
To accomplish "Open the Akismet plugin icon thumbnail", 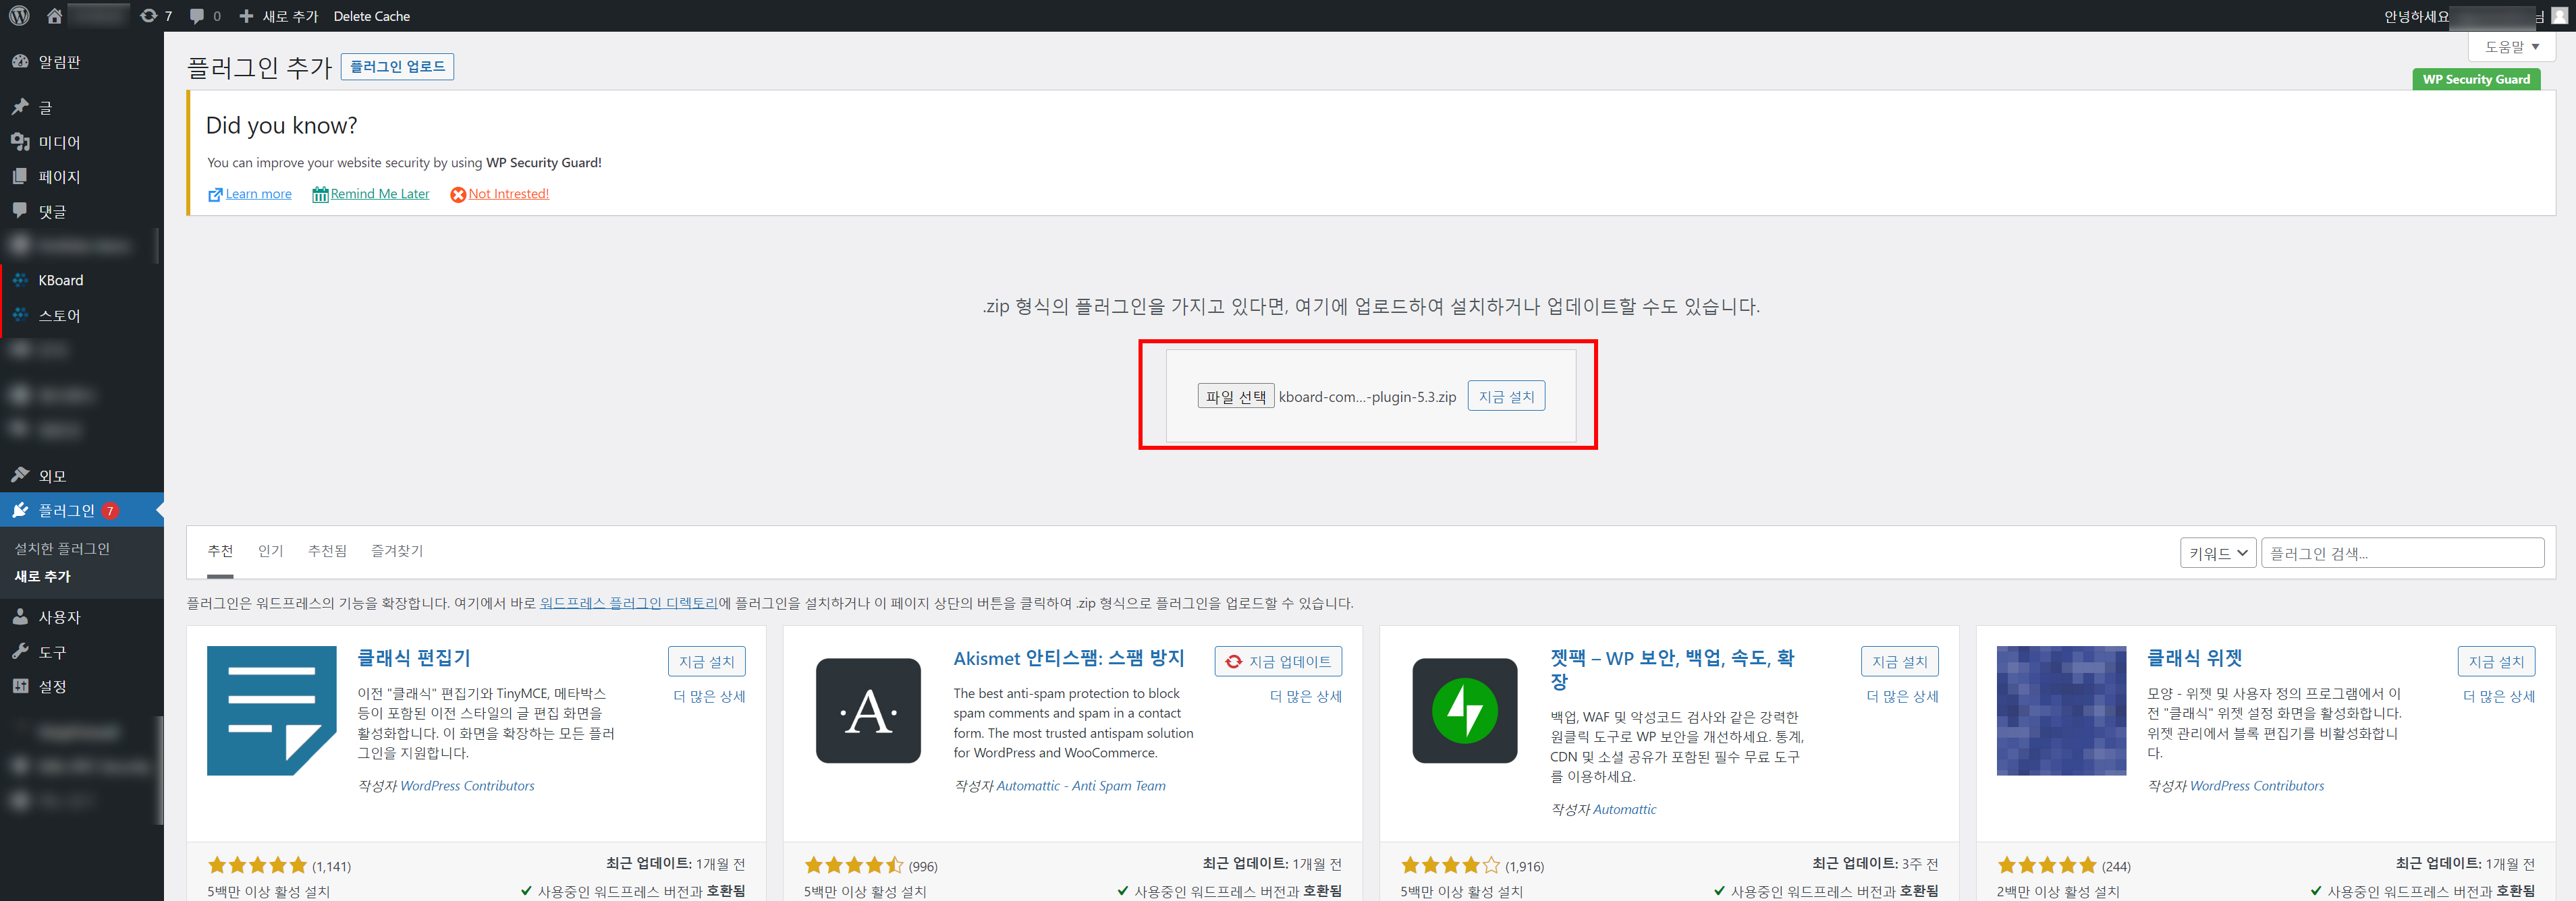I will click(867, 710).
